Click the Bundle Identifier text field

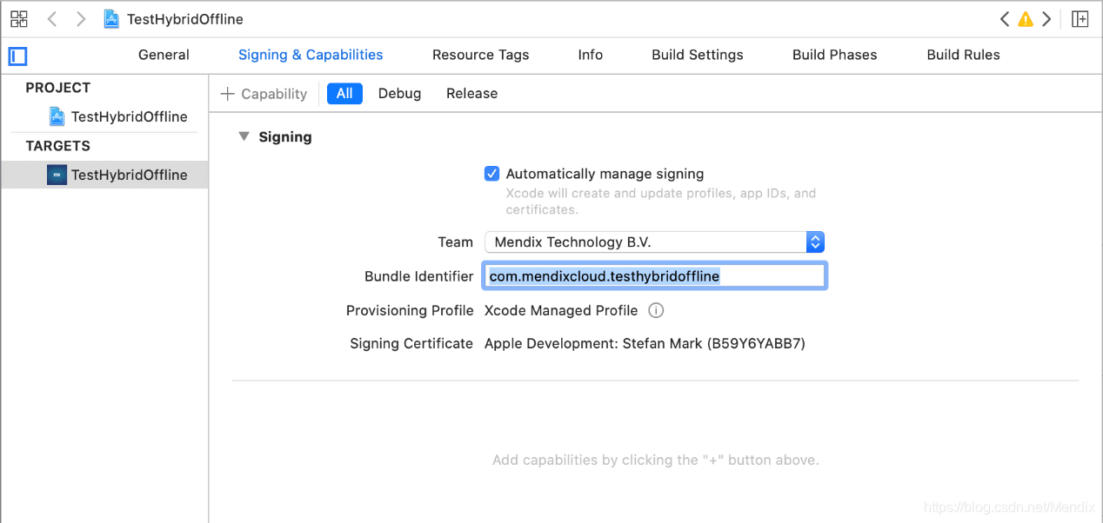tap(654, 276)
